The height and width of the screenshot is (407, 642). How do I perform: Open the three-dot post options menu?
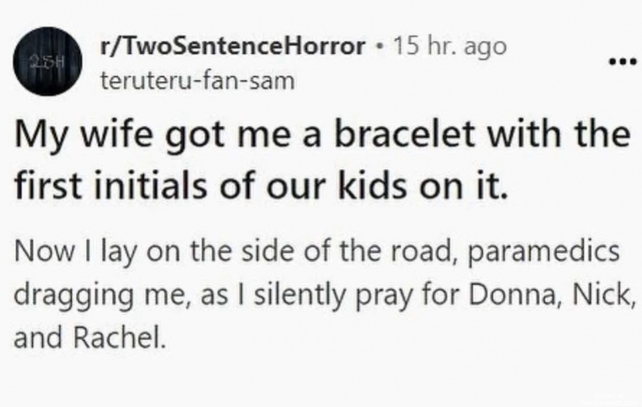tap(621, 63)
